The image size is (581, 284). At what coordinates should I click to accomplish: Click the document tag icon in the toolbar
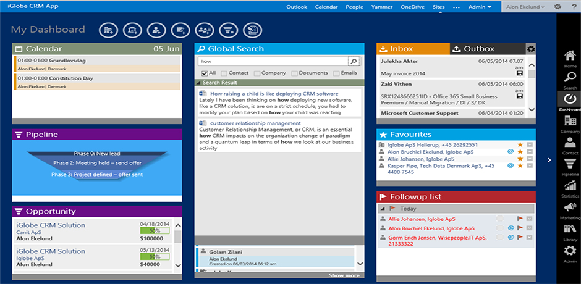(x=252, y=31)
